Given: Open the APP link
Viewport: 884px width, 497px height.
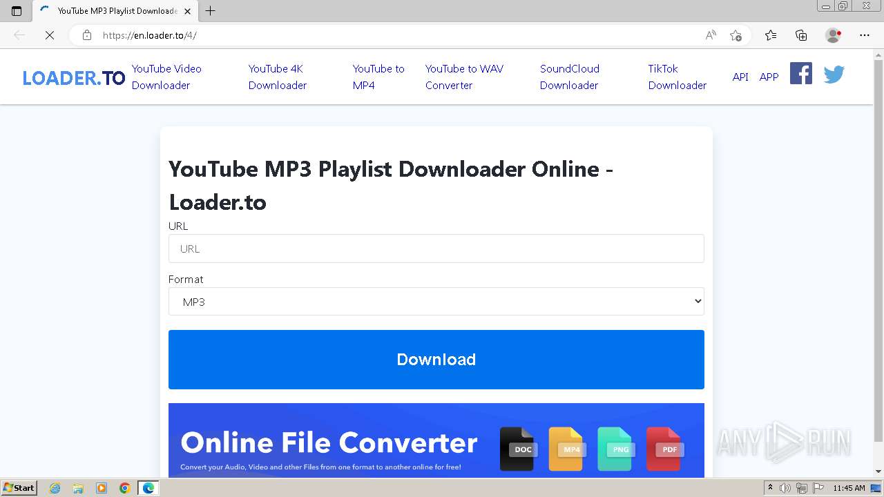Looking at the screenshot, I should tap(769, 77).
